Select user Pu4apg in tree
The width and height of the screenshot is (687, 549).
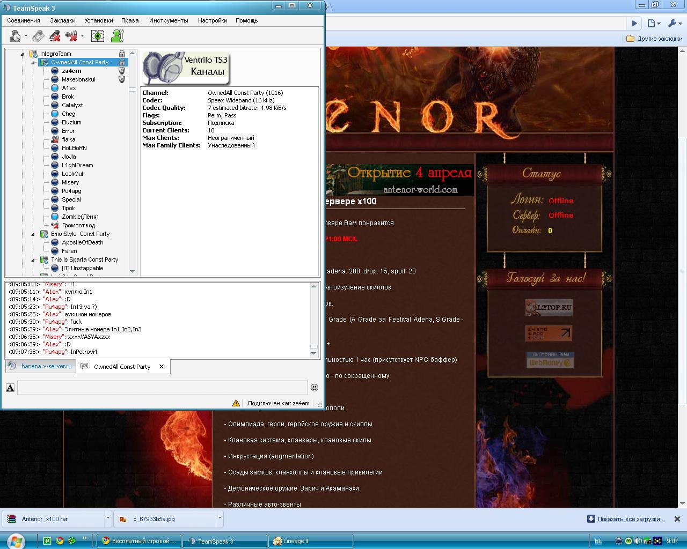[71, 191]
